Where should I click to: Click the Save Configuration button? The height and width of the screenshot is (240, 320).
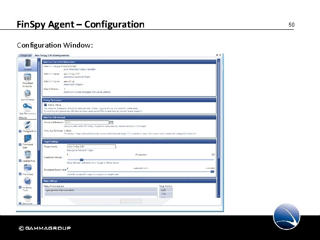(x=131, y=201)
